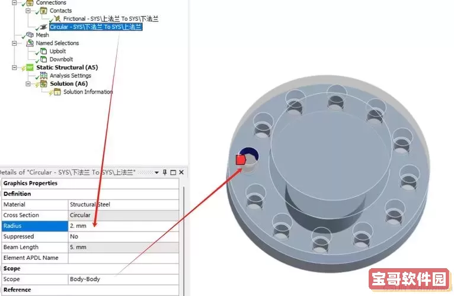Image resolution: width=454 pixels, height=296 pixels.
Task: Click the Suppressed value No
Action: (x=124, y=237)
